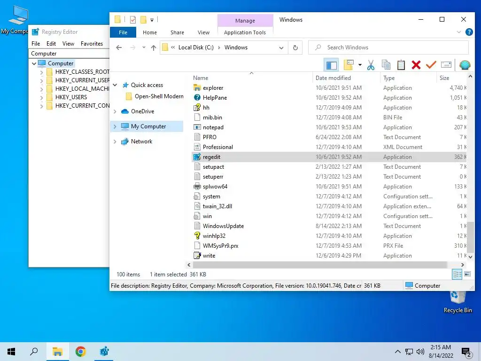The image size is (481, 361).
Task: Go up one folder level
Action: tap(154, 47)
